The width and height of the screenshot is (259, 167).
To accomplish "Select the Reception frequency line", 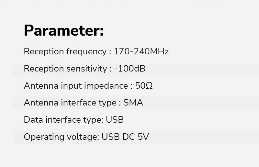I will (x=96, y=51).
